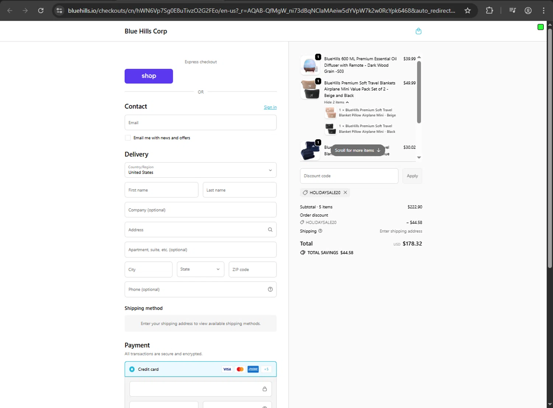Bookmark this page with star icon
The image size is (553, 408).
tap(467, 11)
